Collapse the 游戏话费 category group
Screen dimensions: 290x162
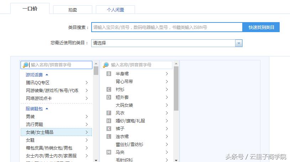(47, 75)
